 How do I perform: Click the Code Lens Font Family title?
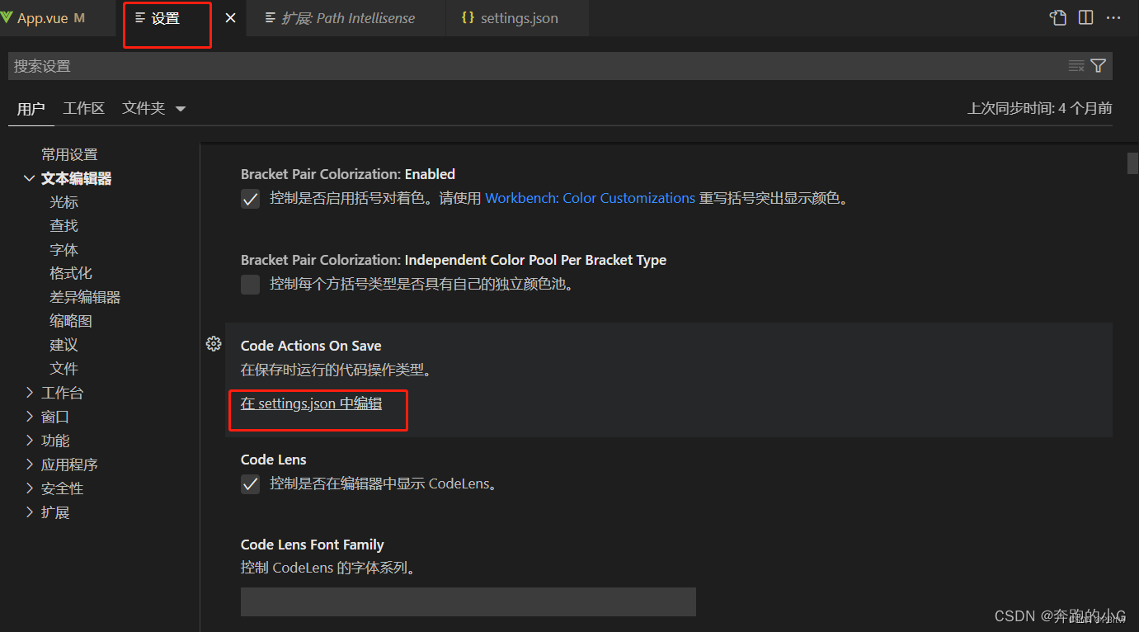click(313, 545)
